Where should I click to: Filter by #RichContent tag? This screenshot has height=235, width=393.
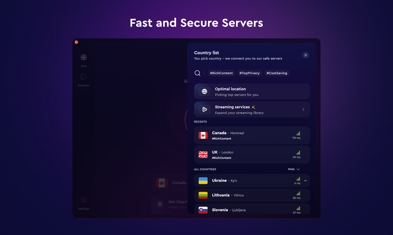[221, 73]
